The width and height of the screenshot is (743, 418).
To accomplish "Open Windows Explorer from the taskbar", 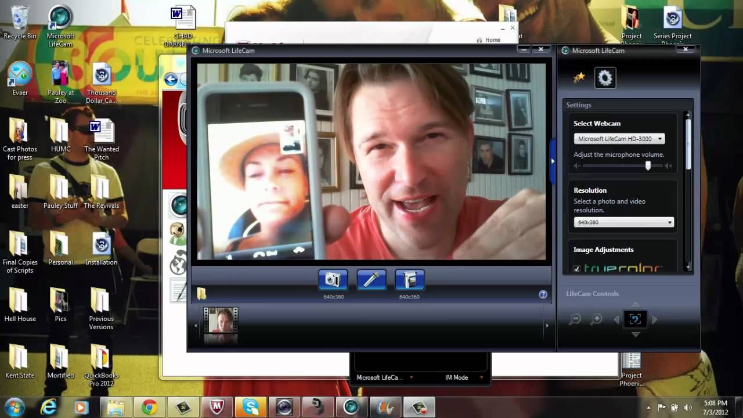I will pyautogui.click(x=116, y=408).
